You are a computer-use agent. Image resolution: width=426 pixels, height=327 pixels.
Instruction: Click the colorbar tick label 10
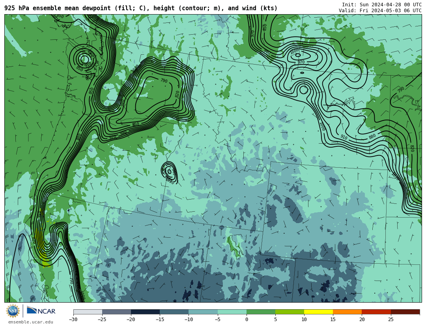[304, 320]
